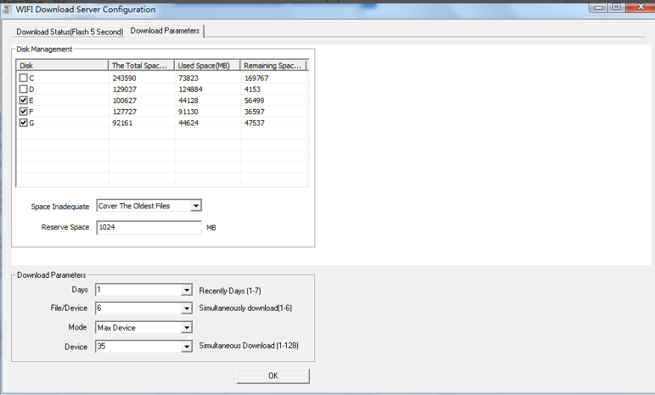The width and height of the screenshot is (655, 395).
Task: Click used space value 124884
Action: 190,90
